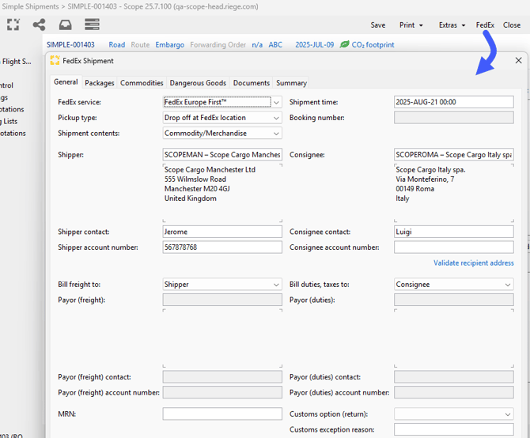Viewport: 530px width, 438px height.
Task: Click the stacked list view icon
Action: click(92, 25)
